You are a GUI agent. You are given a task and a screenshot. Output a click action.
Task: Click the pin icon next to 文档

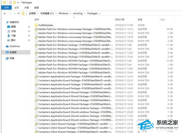(x=29, y=31)
